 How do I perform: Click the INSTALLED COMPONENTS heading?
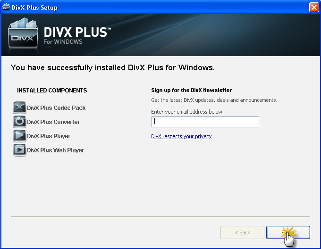tap(52, 91)
